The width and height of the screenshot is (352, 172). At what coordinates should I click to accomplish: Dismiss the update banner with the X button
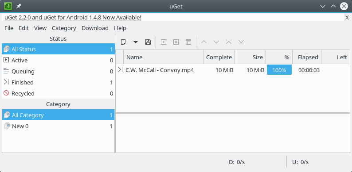tap(347, 18)
